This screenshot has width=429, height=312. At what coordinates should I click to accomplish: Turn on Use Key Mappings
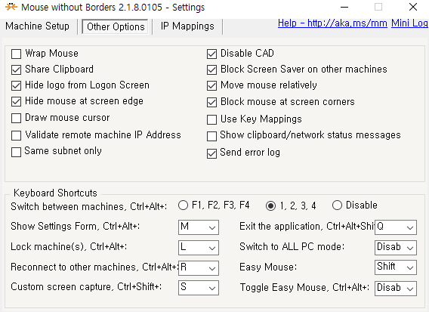click(x=211, y=119)
